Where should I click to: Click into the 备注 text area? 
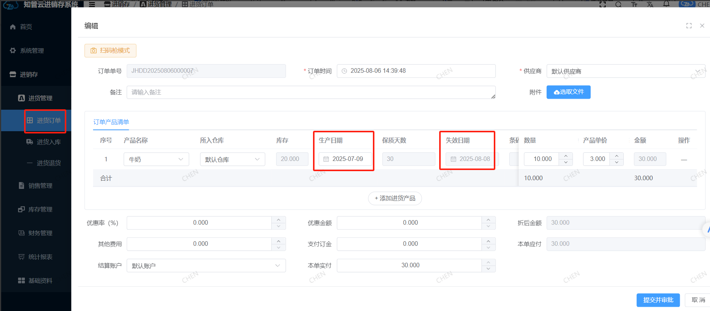(x=310, y=92)
